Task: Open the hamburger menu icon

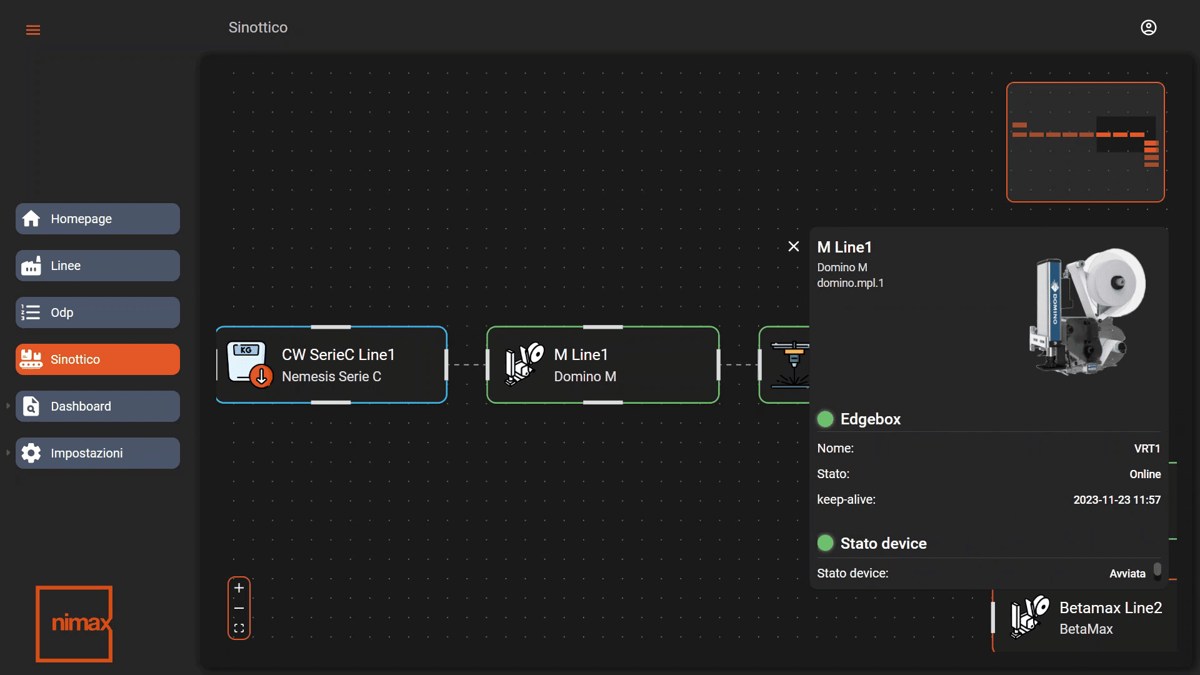Action: tap(33, 30)
